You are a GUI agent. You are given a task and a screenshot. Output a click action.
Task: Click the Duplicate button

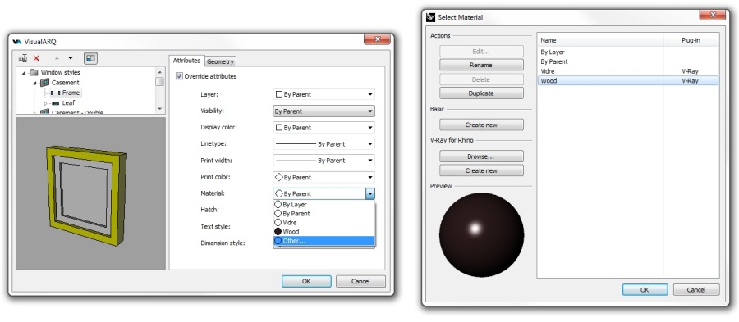481,93
